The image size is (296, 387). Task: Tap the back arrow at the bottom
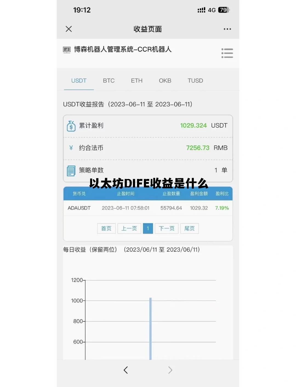pos(126,370)
